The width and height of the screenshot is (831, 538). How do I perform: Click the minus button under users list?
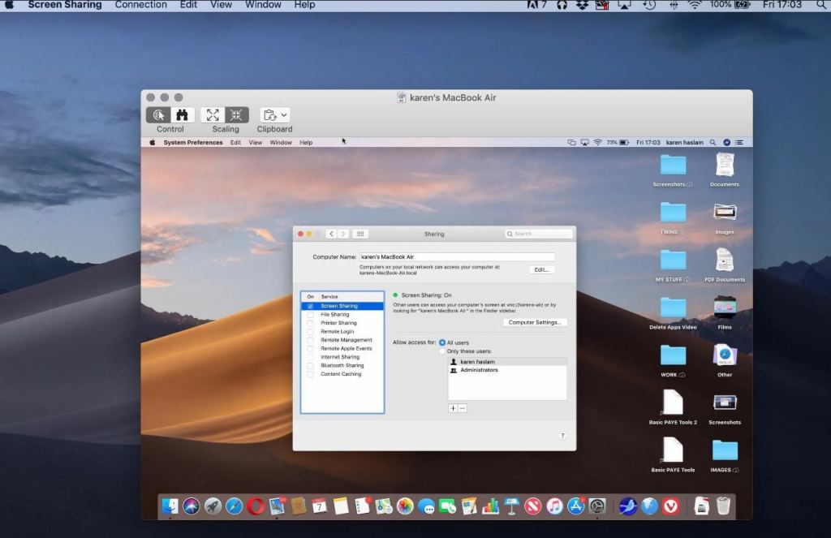point(463,409)
